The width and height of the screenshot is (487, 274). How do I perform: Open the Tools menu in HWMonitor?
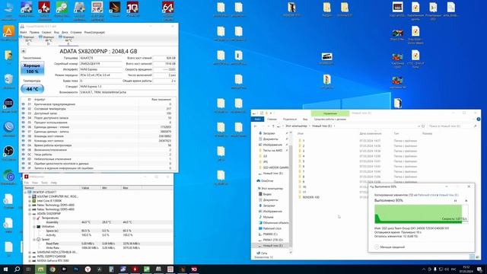[x=44, y=183]
